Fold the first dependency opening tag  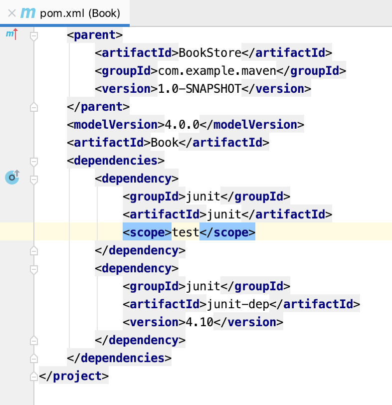tap(34, 179)
